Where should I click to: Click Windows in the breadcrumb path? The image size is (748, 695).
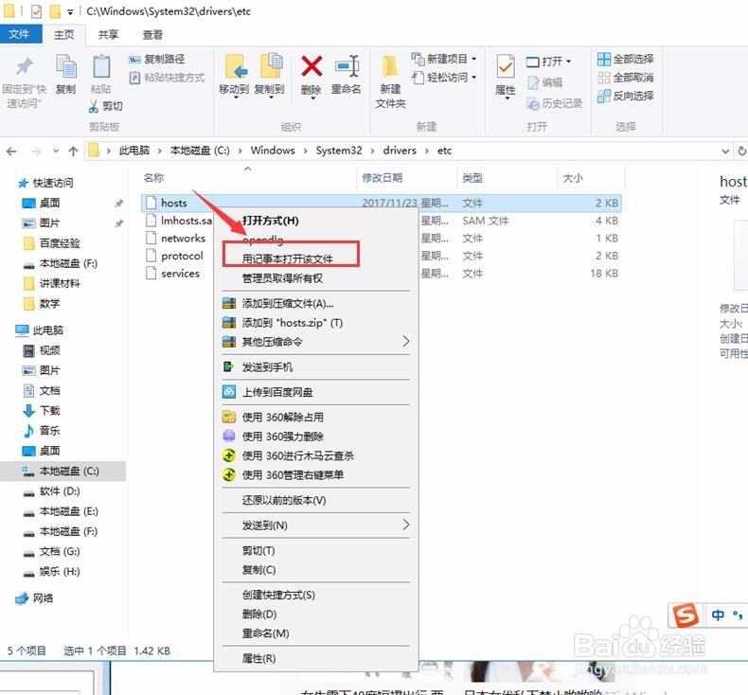pyautogui.click(x=273, y=151)
